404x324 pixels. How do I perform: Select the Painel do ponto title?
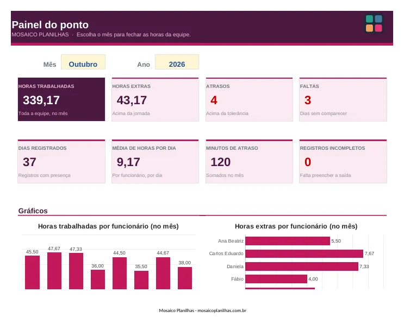[50, 25]
